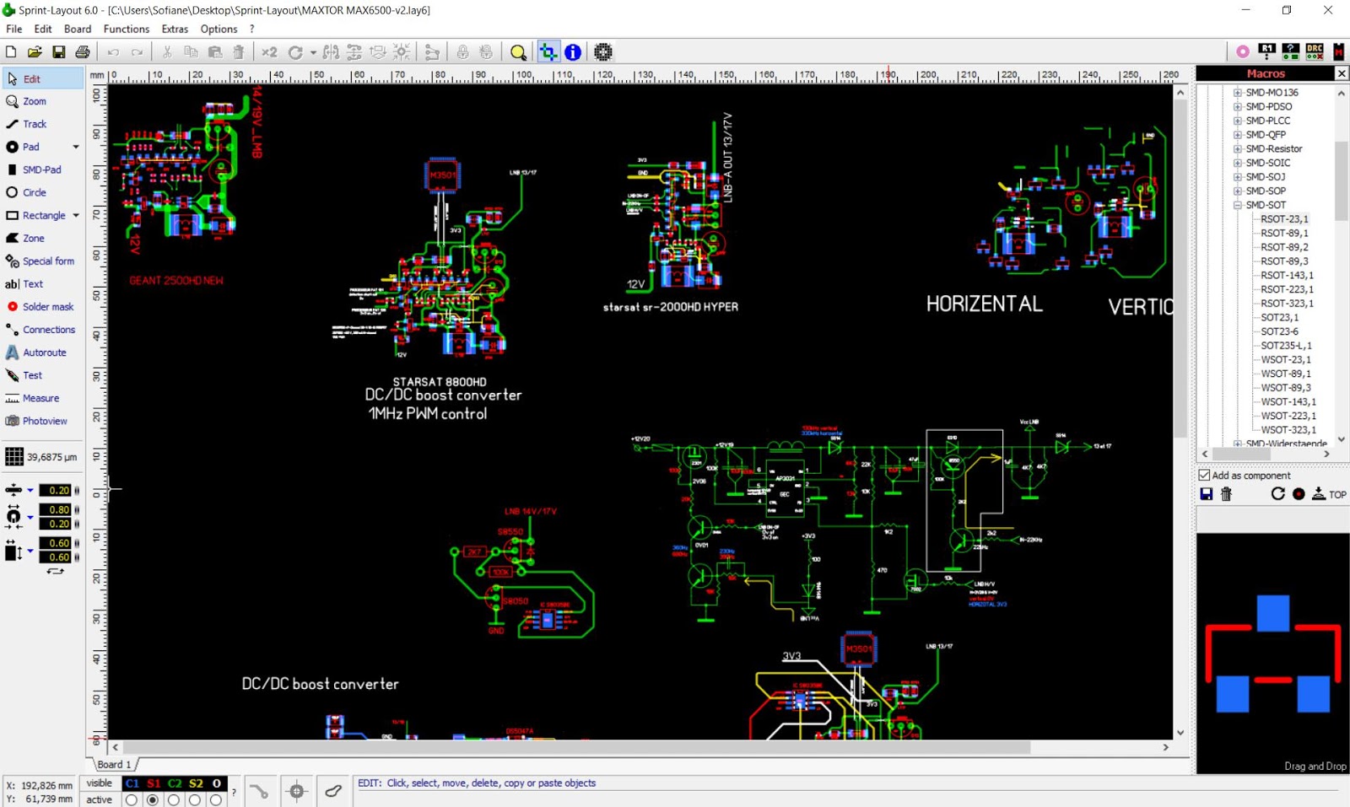Expand SMD-QFP macro folder
This screenshot has width=1350, height=807.
pos(1238,135)
